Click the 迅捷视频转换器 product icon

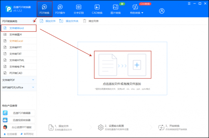(x=5, y=120)
